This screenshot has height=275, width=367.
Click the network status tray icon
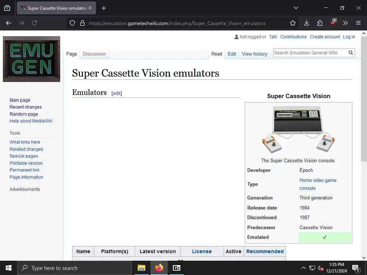pos(312,268)
